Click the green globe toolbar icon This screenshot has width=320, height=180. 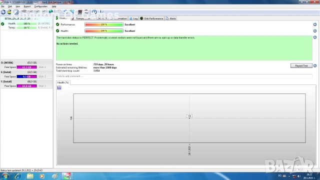(51, 12)
